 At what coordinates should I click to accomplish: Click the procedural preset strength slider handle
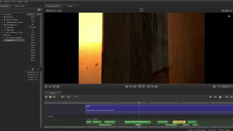point(33,69)
